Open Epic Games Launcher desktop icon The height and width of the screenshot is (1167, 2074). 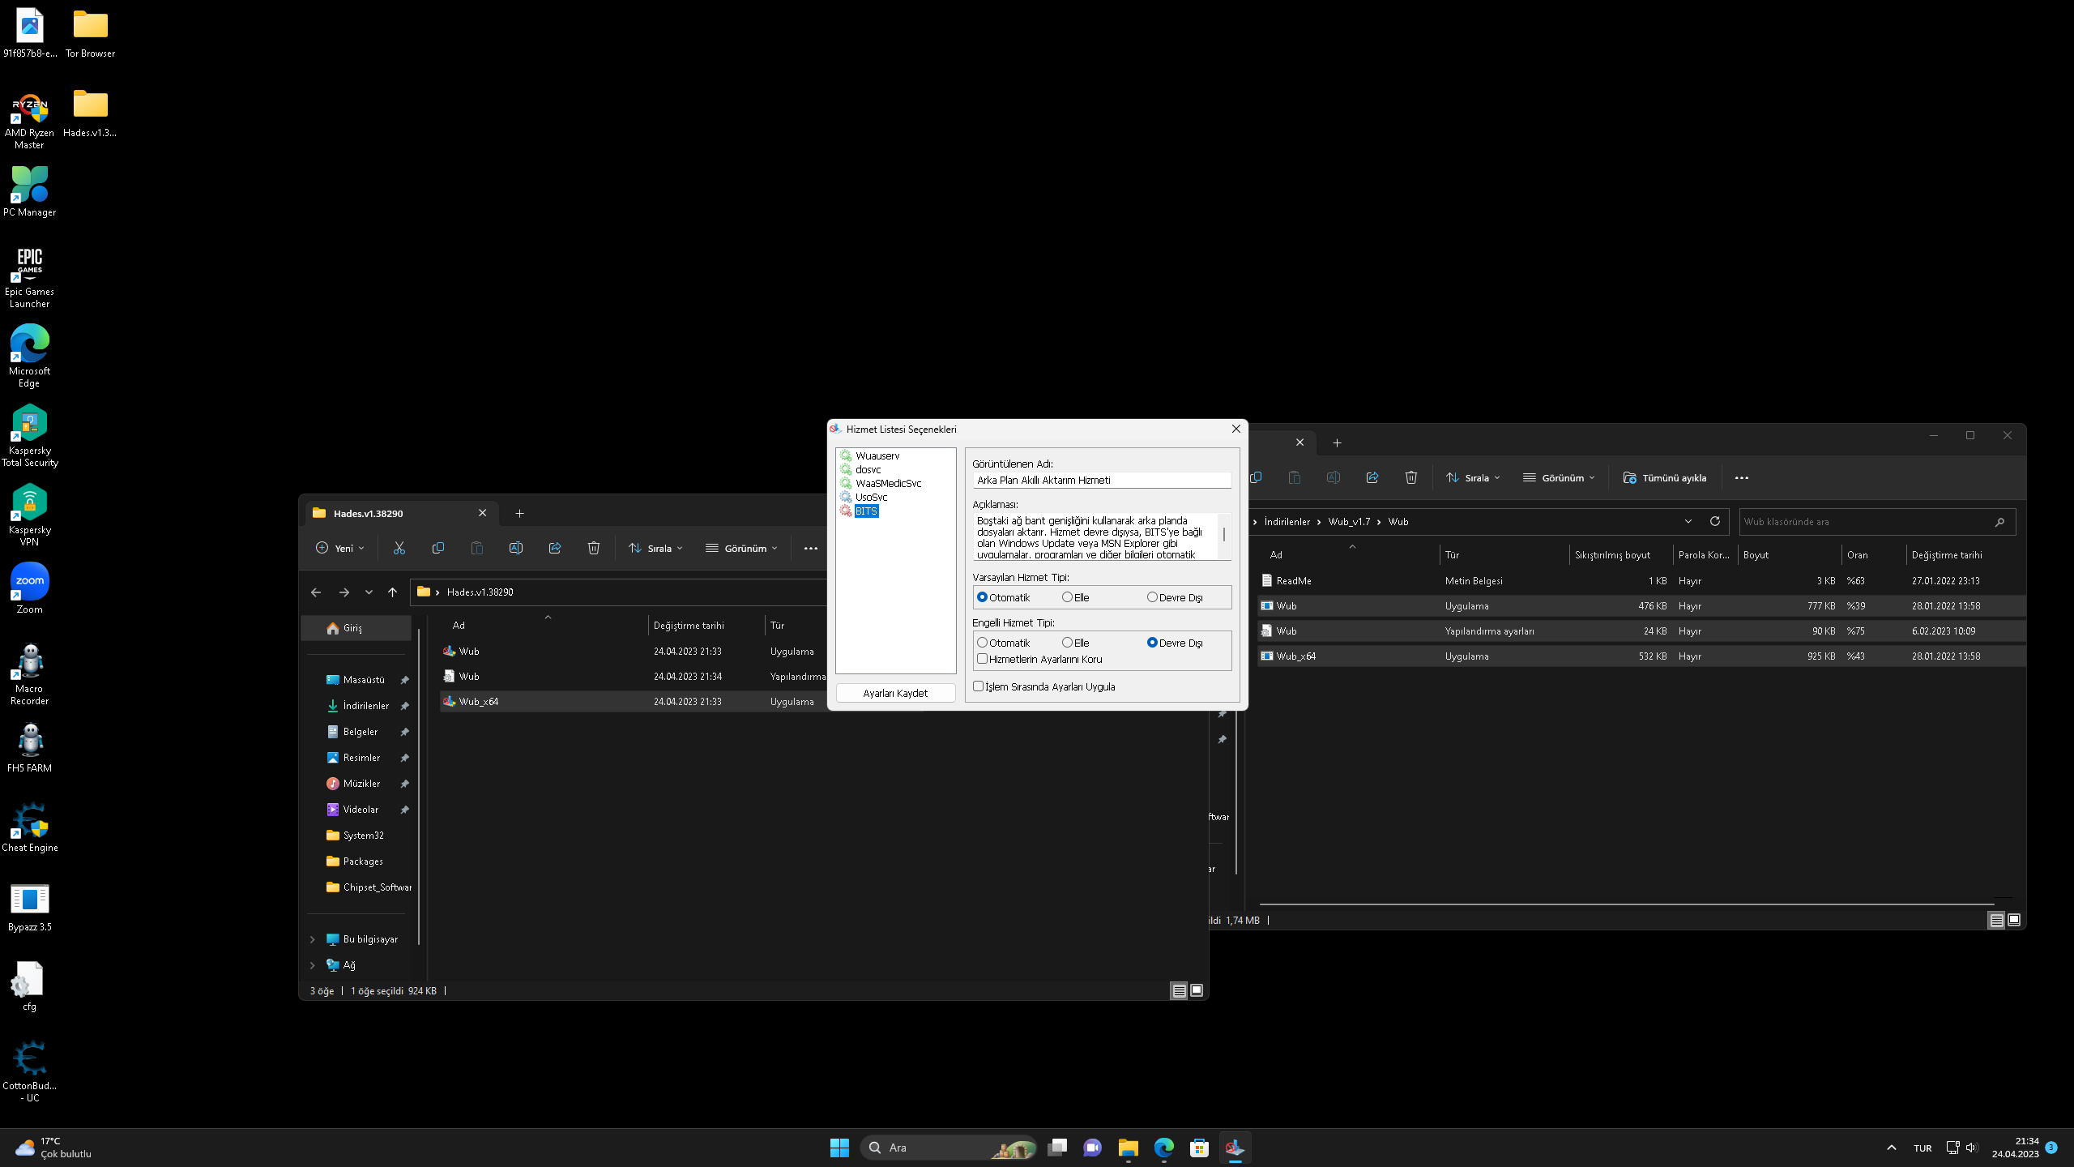click(29, 276)
